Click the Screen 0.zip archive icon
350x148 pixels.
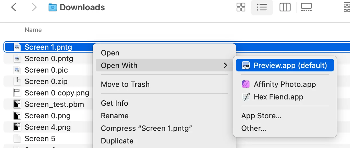point(17,81)
